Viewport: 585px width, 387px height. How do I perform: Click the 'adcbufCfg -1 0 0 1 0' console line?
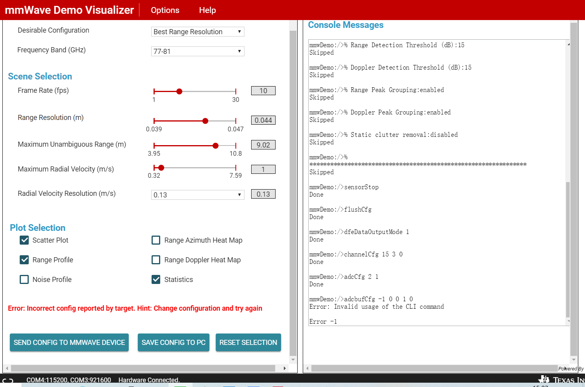(x=361, y=299)
